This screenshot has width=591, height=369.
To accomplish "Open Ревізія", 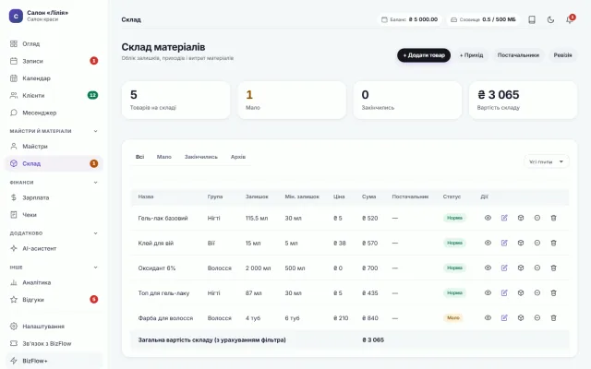I will [x=562, y=55].
